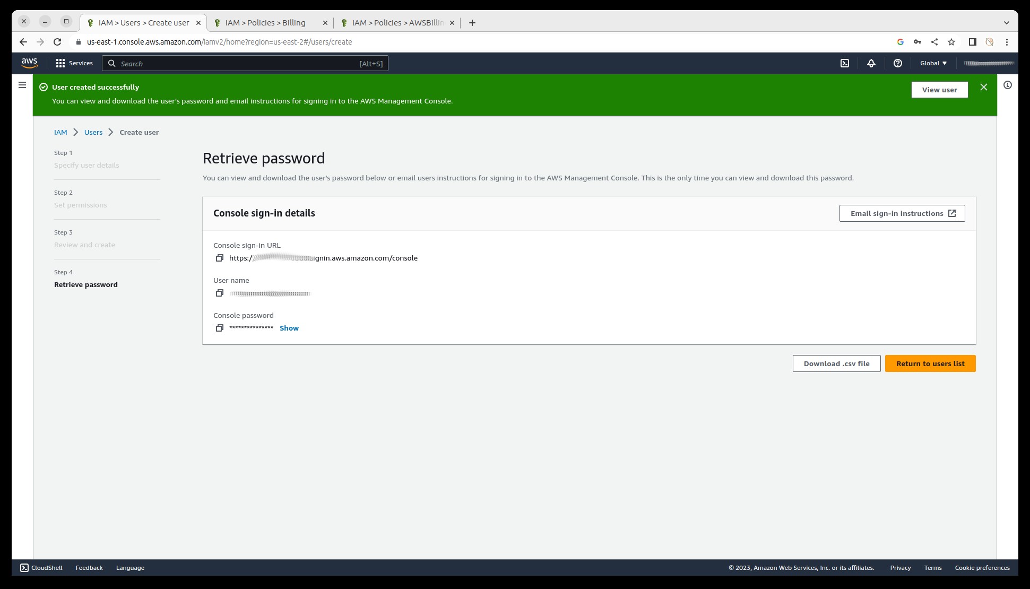Open CloudShell from the top navigation bar
This screenshot has height=589, width=1030.
pos(845,63)
